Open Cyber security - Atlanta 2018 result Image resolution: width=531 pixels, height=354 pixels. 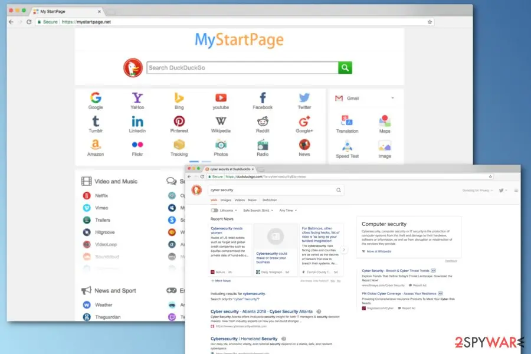pyautogui.click(x=261, y=312)
